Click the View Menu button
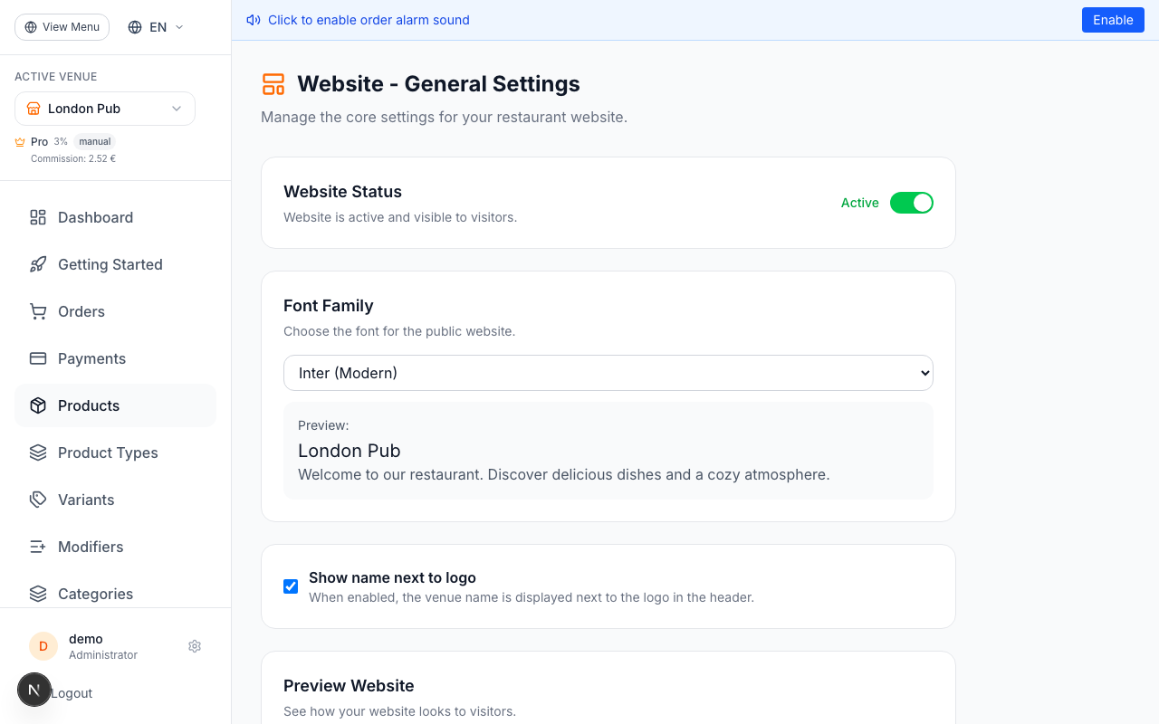The image size is (1159, 724). point(62,27)
